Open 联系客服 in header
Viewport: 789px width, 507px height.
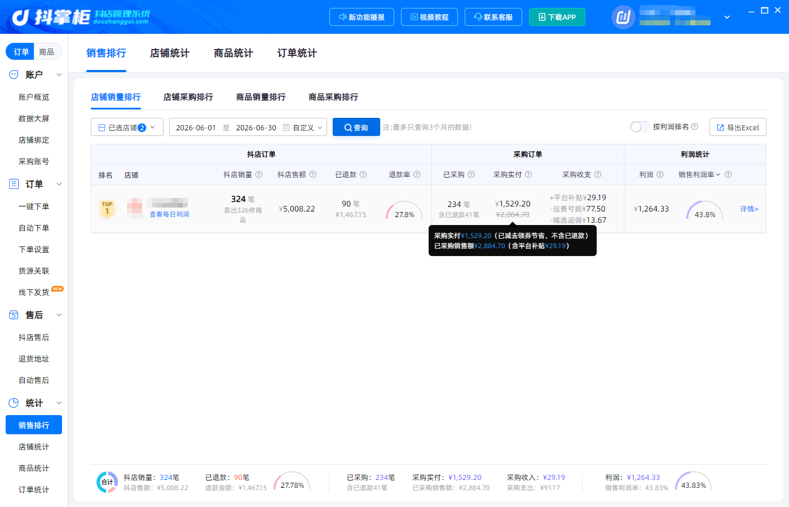(493, 17)
